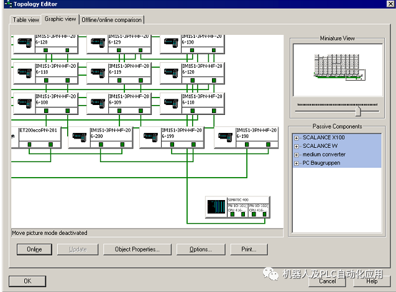Select device icon of IM151-3PN 6-110

(171, 103)
